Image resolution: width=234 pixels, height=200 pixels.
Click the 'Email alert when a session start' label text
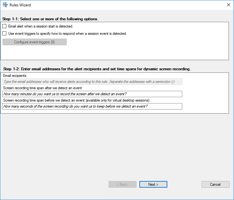pos(41,26)
